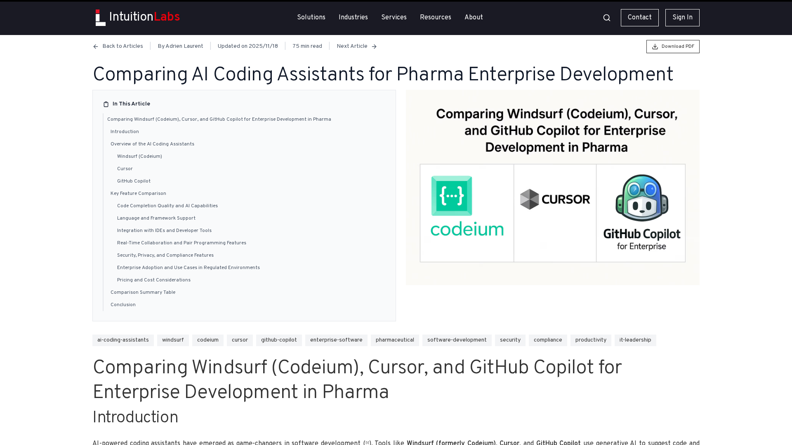Screen dimensions: 792x445
Task: Click the IntuitionLabs logo icon
Action: click(100, 18)
